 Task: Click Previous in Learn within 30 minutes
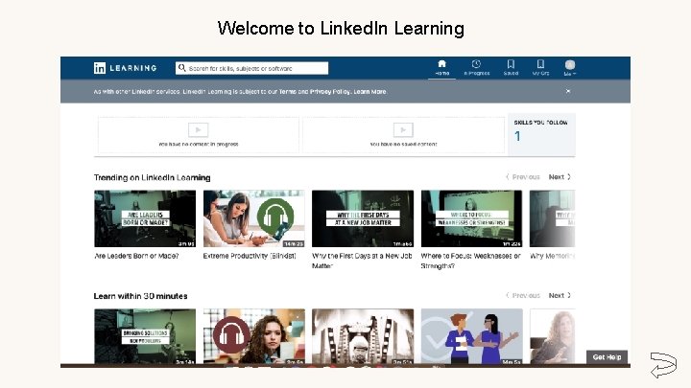[x=523, y=295]
